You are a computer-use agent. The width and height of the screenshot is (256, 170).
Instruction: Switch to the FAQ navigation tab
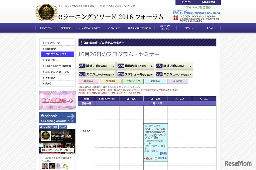[210, 28]
